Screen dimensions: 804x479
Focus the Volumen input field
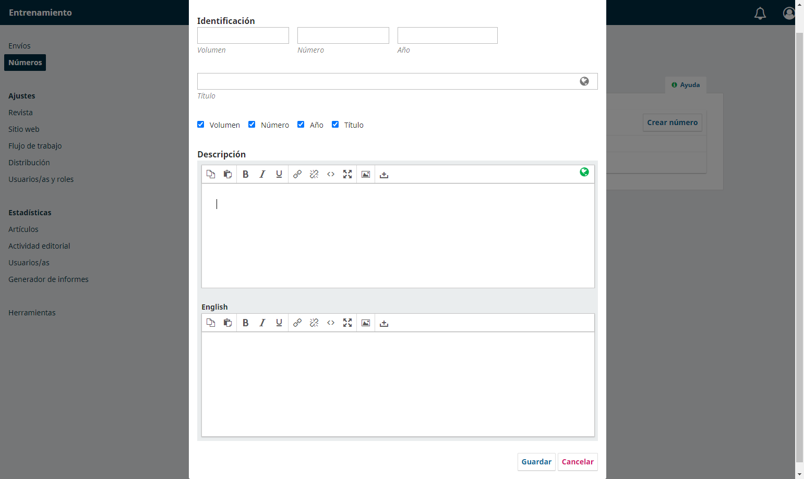pos(243,35)
